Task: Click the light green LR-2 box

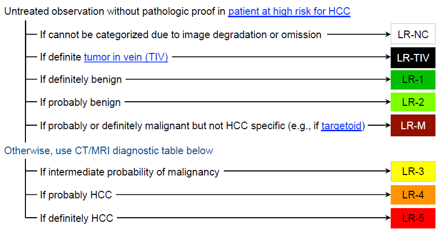Action: coord(413,102)
